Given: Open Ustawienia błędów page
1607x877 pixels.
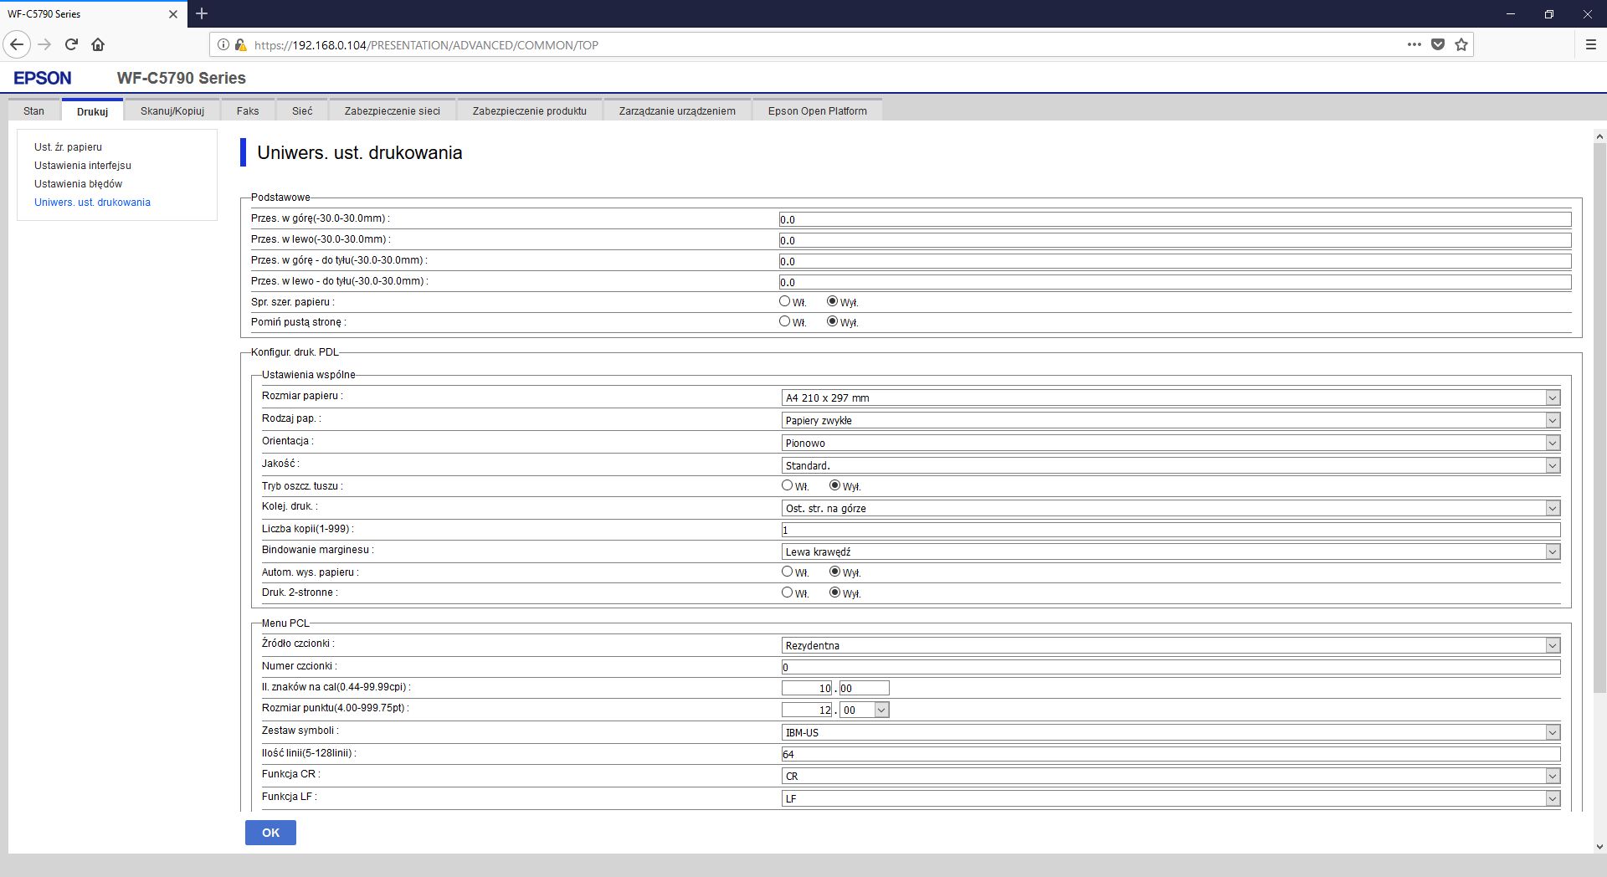Looking at the screenshot, I should 78,184.
